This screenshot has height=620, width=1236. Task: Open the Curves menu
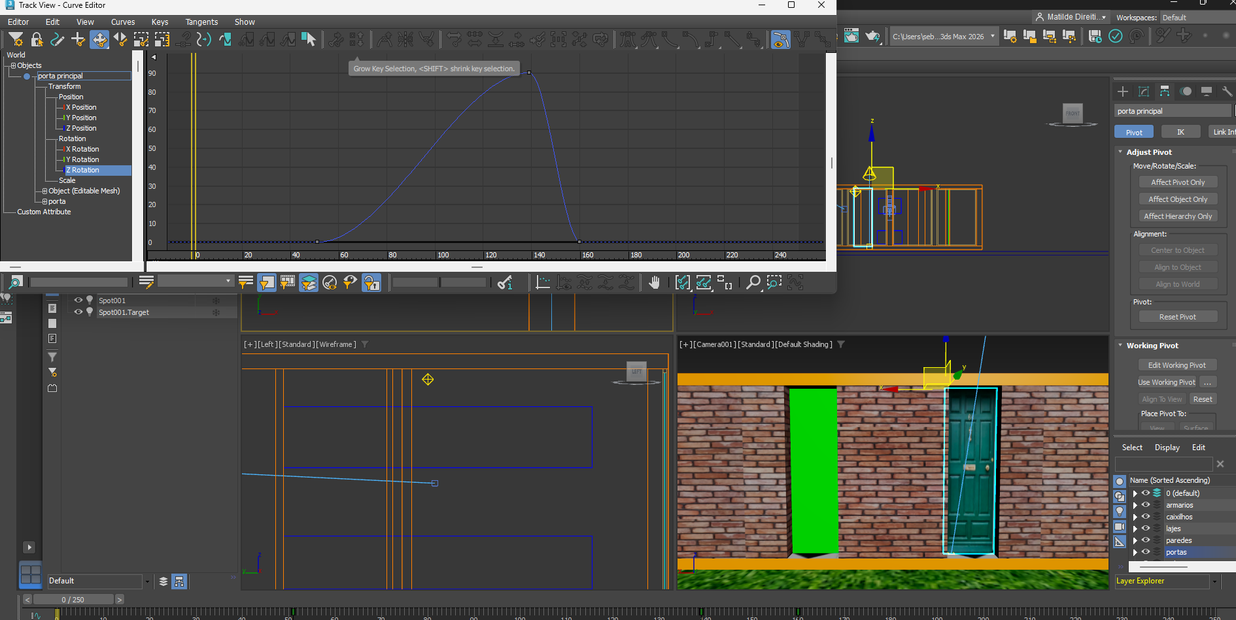[123, 22]
